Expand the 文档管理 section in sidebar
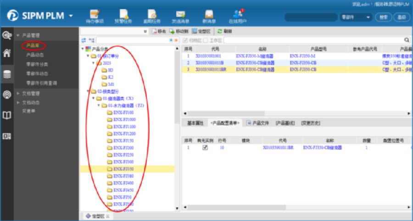The height and width of the screenshot is (221, 413). coord(18,94)
